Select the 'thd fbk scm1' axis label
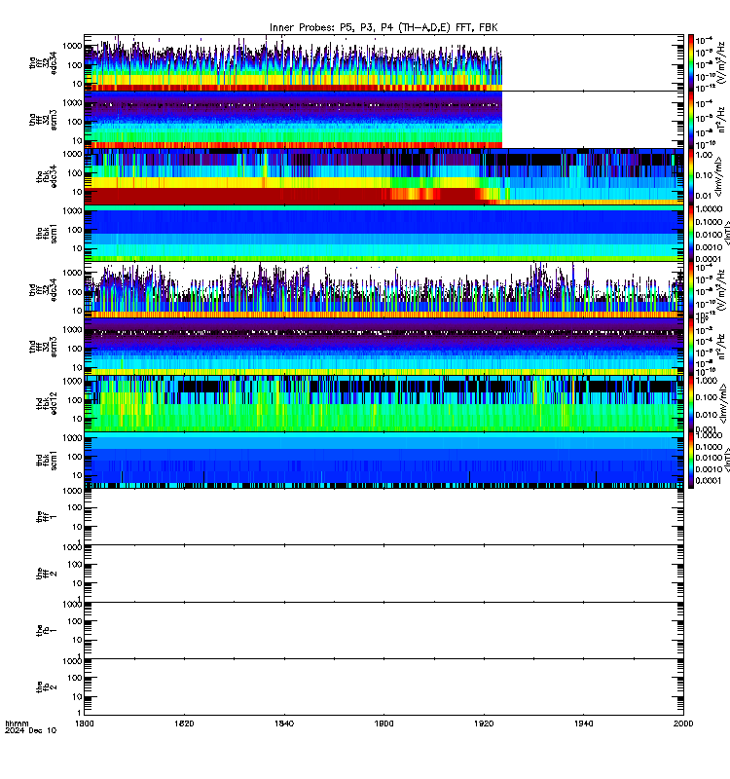The image size is (730, 779). point(47,461)
